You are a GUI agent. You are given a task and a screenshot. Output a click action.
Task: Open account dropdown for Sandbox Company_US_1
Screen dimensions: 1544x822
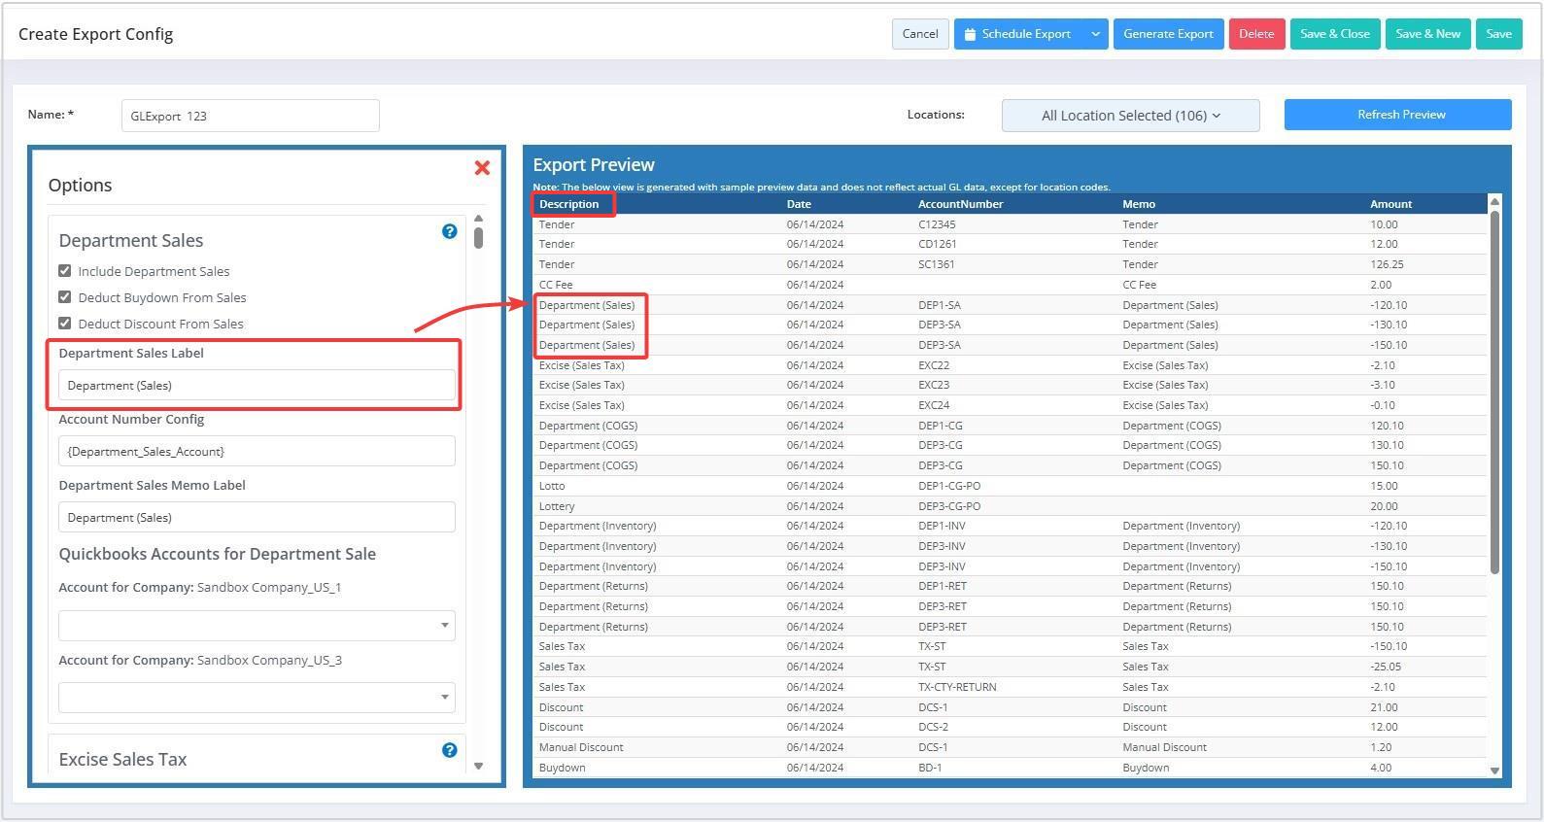[x=257, y=626]
